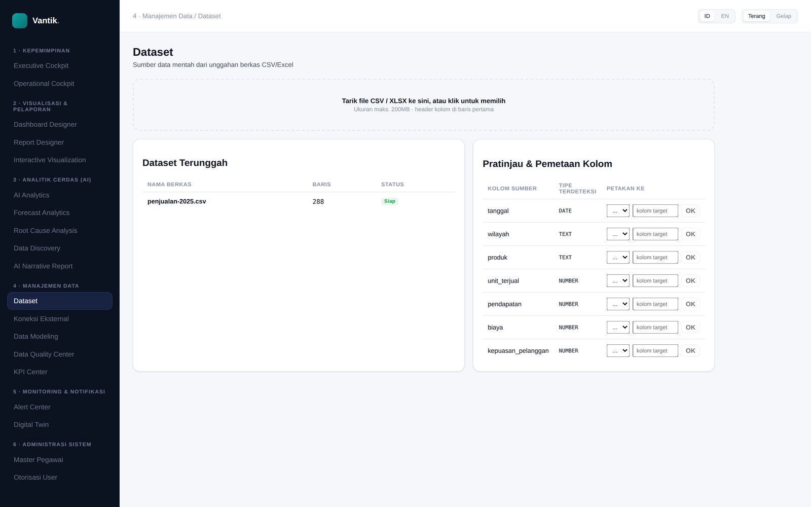Open Executive Cockpit in sidebar
This screenshot has width=811, height=507.
[60, 65]
